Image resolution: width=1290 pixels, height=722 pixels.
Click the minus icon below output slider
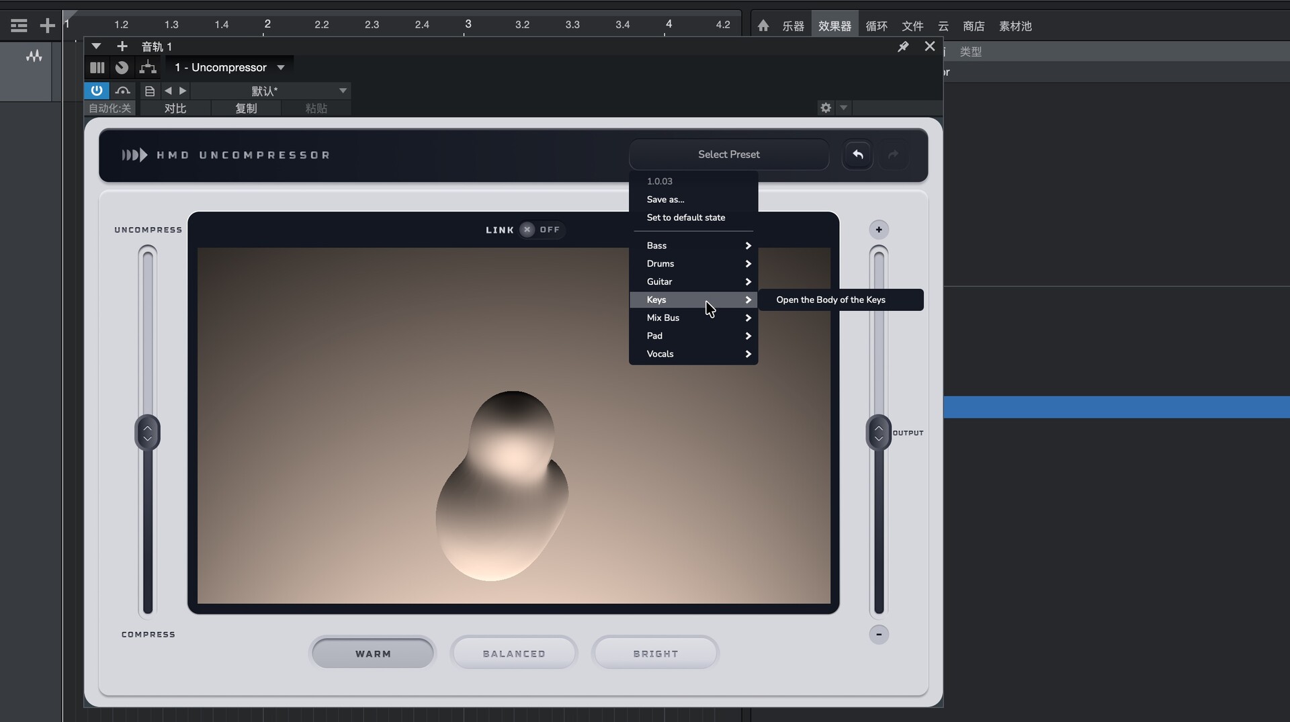(878, 635)
